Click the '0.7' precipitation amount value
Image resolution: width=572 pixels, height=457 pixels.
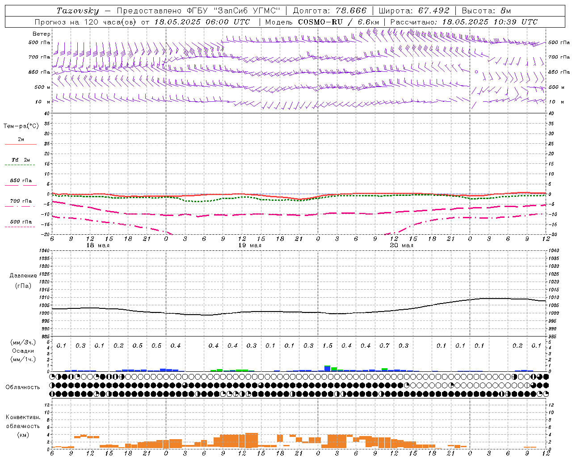(384, 346)
